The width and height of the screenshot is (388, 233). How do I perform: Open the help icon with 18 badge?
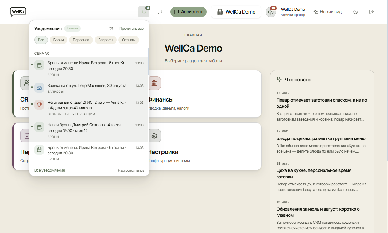[271, 12]
